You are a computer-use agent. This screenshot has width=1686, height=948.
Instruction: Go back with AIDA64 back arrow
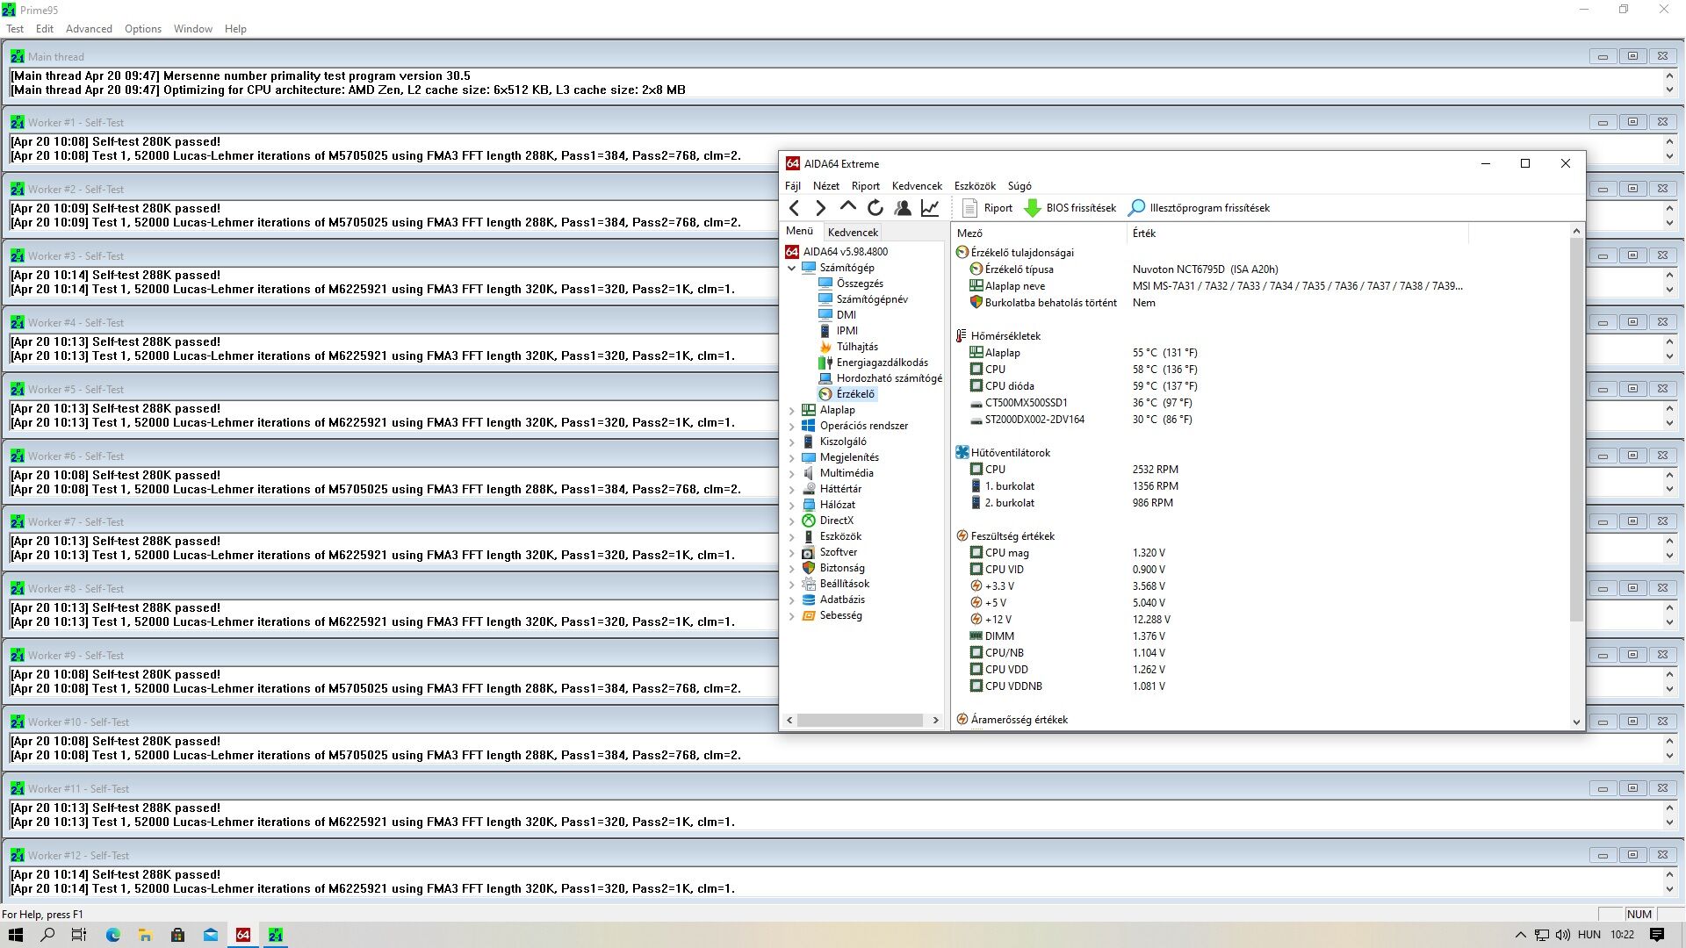tap(794, 208)
